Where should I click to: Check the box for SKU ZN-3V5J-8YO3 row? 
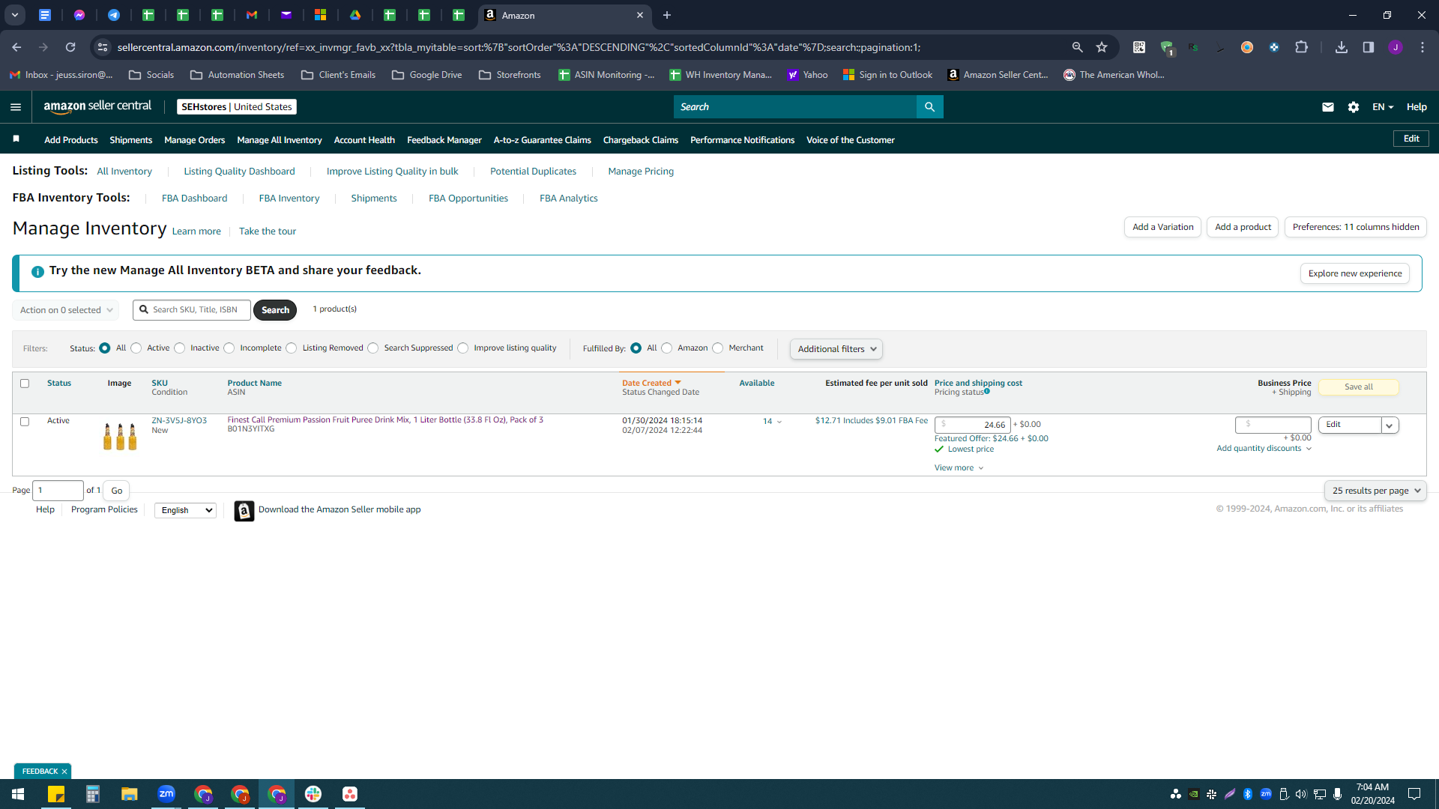click(25, 422)
